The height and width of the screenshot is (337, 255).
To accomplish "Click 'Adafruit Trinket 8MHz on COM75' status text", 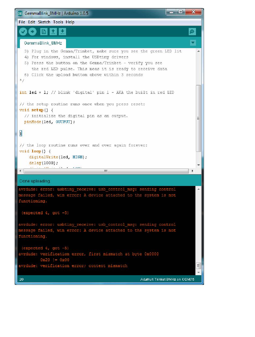I will [x=167, y=279].
